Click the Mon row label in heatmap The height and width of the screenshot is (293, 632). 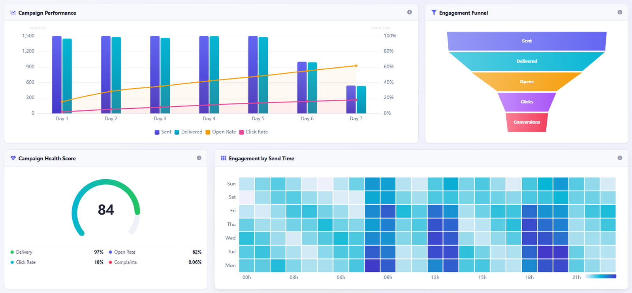[x=230, y=265]
